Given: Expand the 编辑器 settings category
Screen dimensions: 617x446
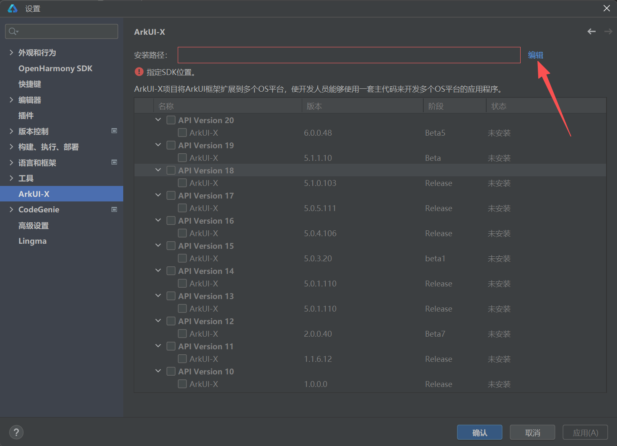Looking at the screenshot, I should 11,100.
